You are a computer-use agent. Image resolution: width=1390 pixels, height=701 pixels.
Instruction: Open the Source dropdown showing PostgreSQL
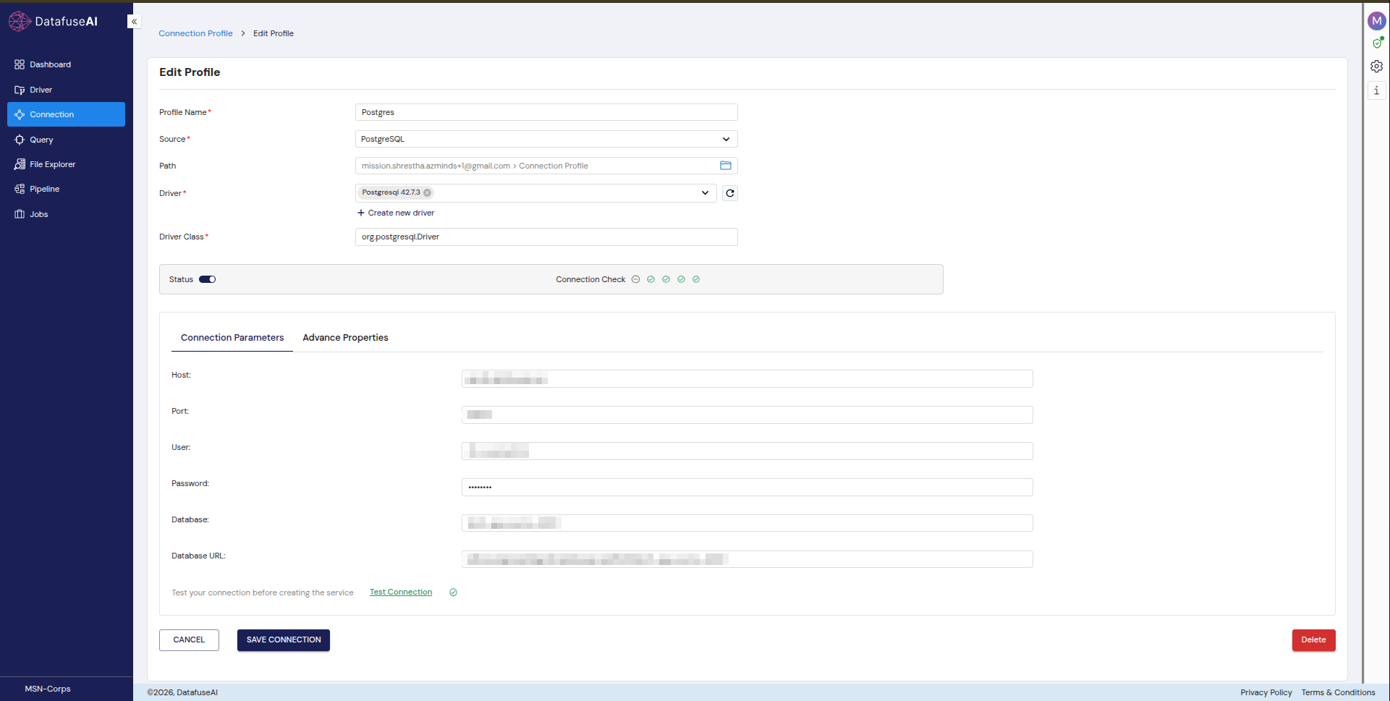546,139
